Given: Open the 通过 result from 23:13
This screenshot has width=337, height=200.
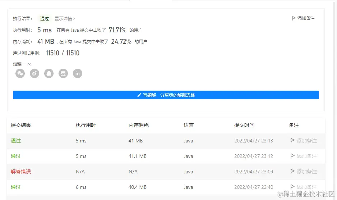Looking at the screenshot, I should click(x=16, y=141).
